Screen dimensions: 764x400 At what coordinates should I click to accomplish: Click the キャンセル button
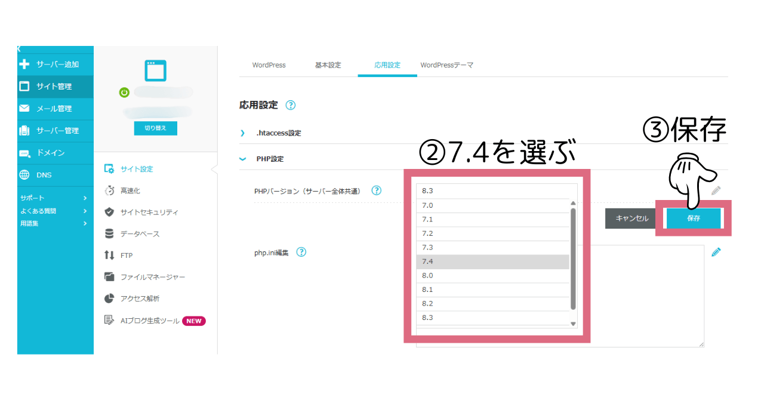click(631, 219)
